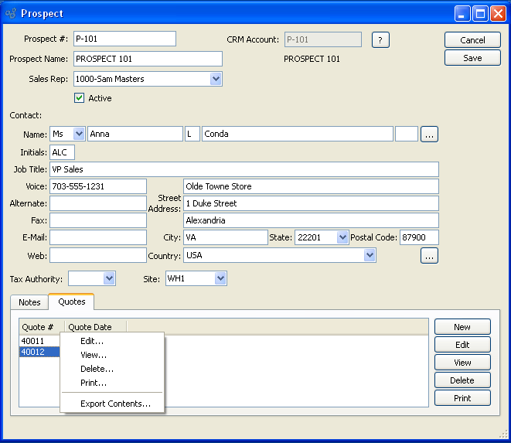Expand the honorific Ms dropdown
Image resolution: width=511 pixels, height=443 pixels.
coord(78,134)
